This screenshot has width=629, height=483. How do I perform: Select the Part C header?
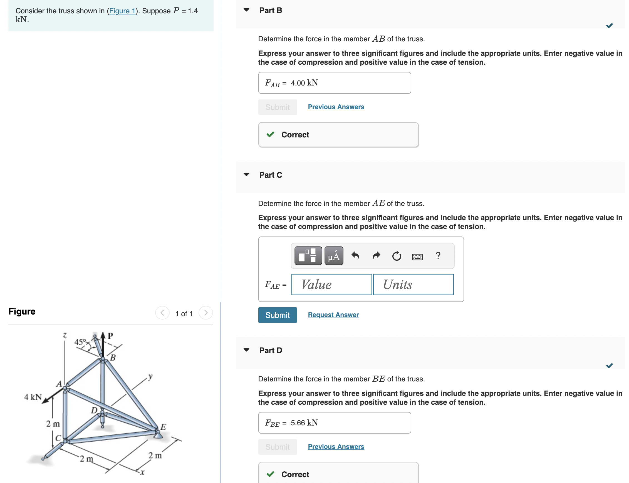(x=270, y=175)
